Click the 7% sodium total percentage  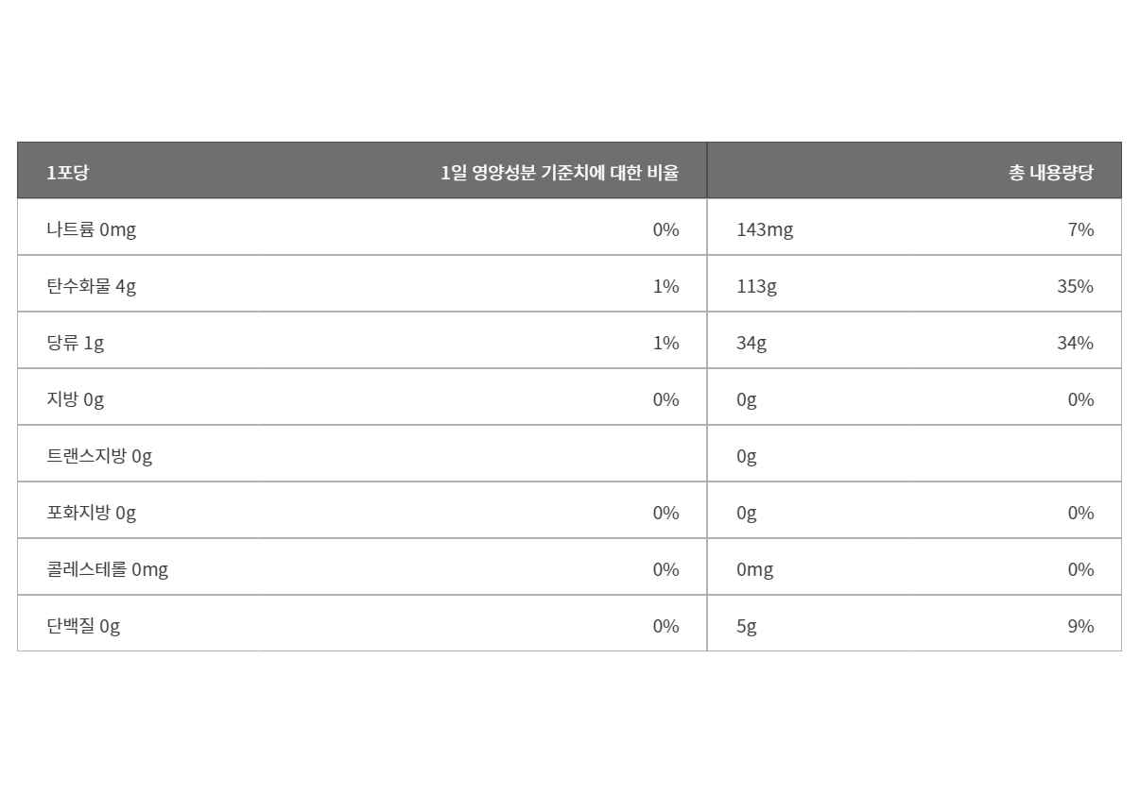click(x=1080, y=229)
